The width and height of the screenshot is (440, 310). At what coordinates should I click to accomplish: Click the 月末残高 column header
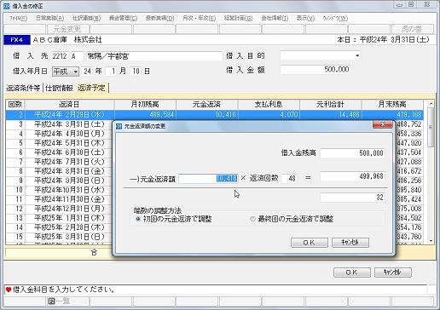pyautogui.click(x=392, y=105)
